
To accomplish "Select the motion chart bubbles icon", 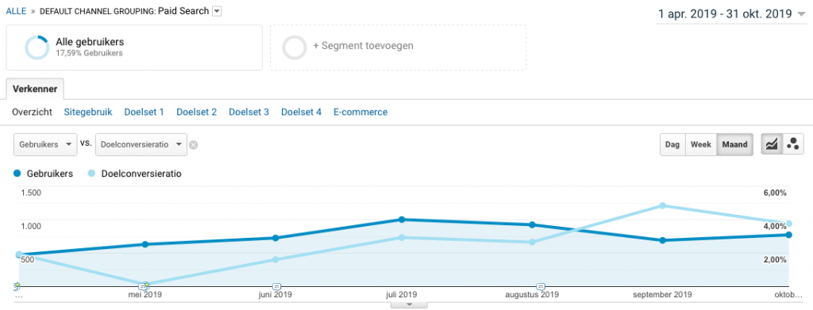I will [x=793, y=145].
